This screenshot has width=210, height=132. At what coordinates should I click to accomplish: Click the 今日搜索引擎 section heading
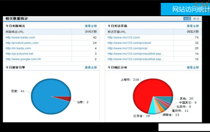[15, 67]
